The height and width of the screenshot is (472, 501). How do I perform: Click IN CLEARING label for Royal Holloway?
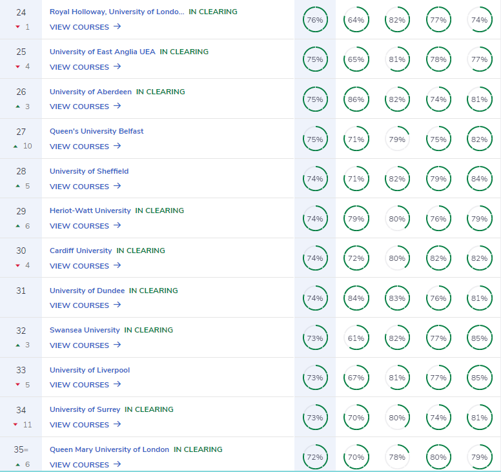tap(213, 12)
